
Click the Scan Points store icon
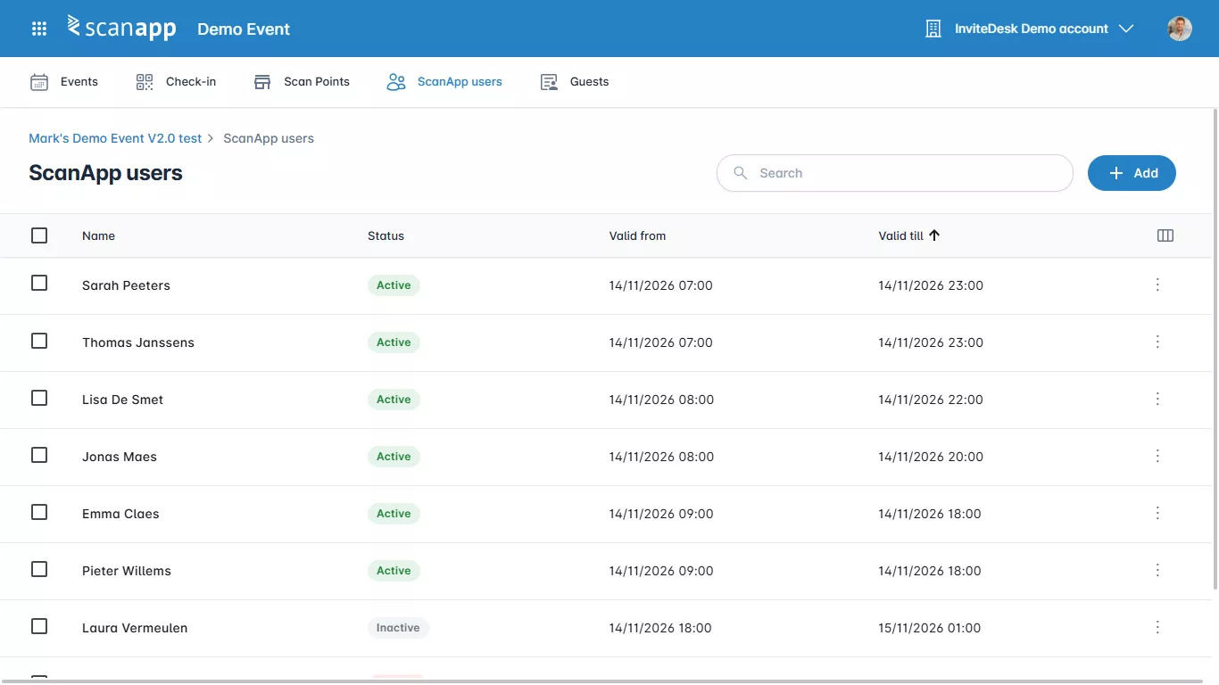[262, 82]
